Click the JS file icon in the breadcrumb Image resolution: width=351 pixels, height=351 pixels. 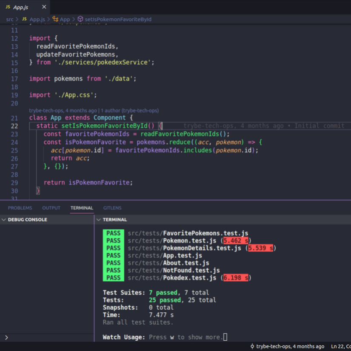(x=24, y=19)
